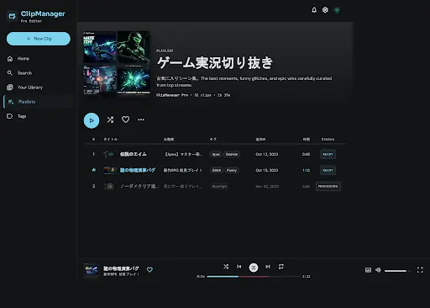Click the playlist cover collage

[117, 63]
